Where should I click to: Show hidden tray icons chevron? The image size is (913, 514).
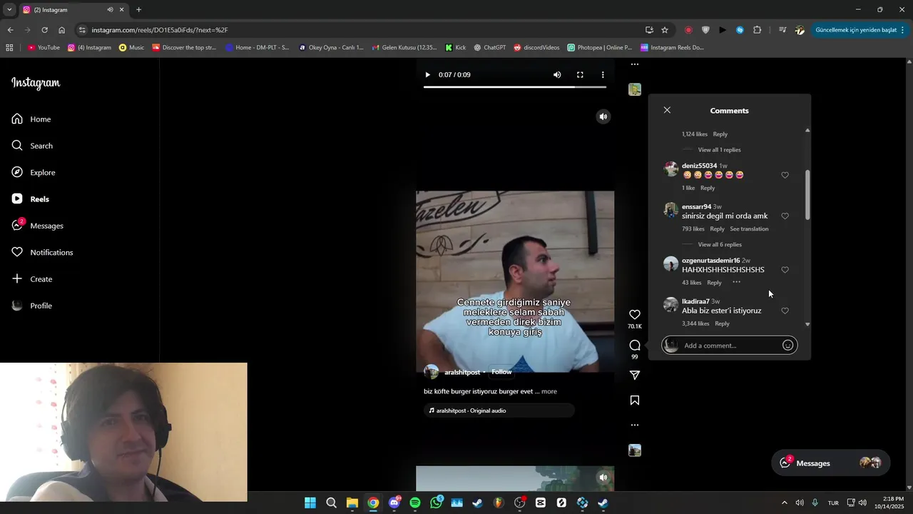[784, 503]
